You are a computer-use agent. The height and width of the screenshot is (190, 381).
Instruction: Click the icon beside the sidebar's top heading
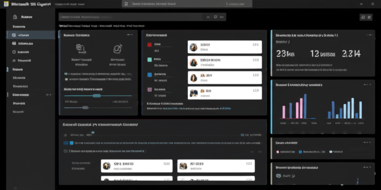tap(15, 17)
